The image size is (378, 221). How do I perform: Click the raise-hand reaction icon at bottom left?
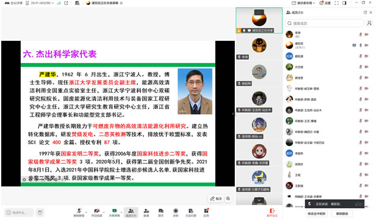(x=40, y=212)
